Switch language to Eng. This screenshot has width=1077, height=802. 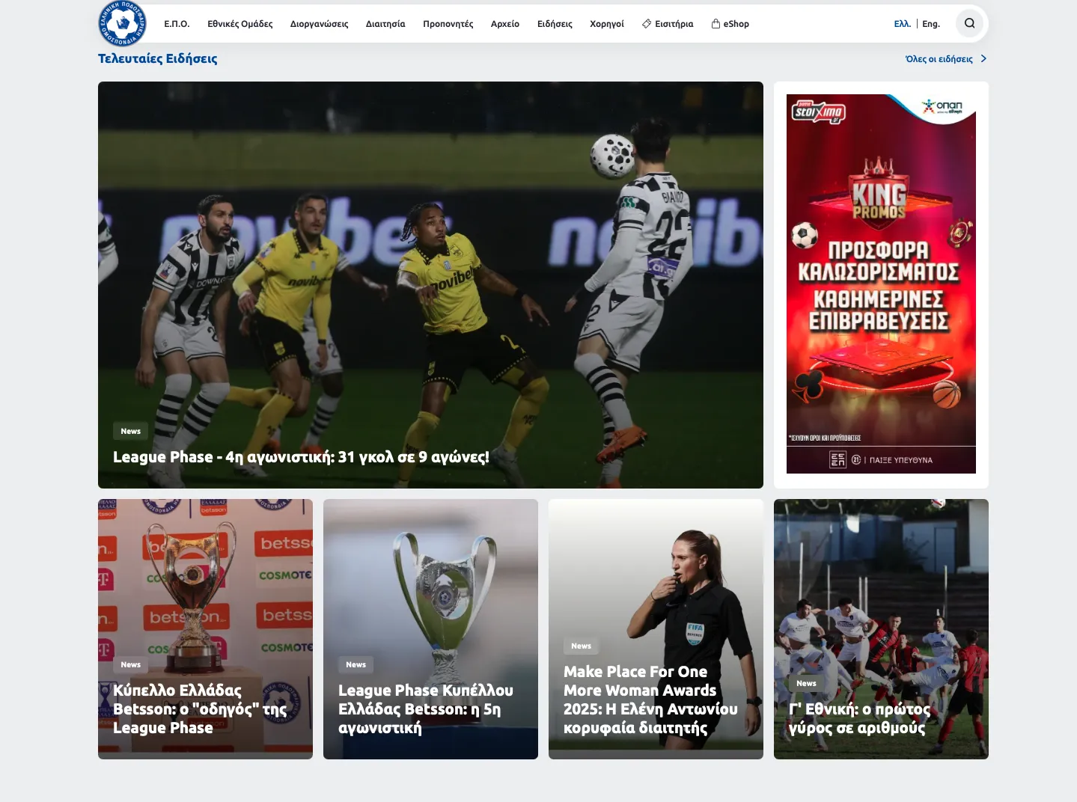tap(930, 24)
